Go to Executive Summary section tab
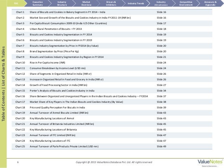This screenshot has width=224, height=168. (x=38, y=3)
